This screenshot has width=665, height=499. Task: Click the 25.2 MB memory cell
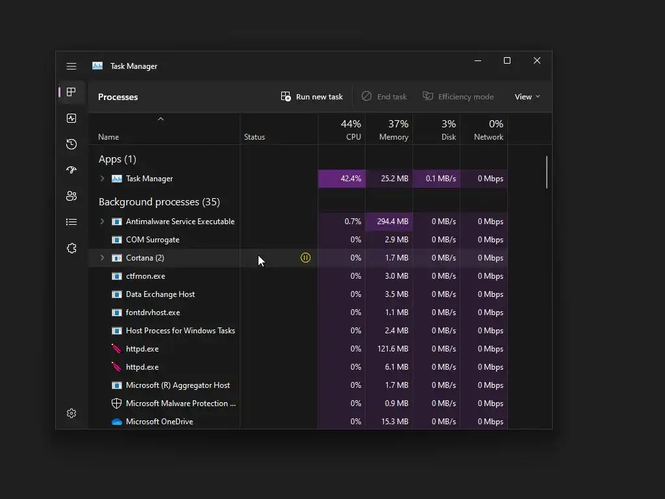389,179
